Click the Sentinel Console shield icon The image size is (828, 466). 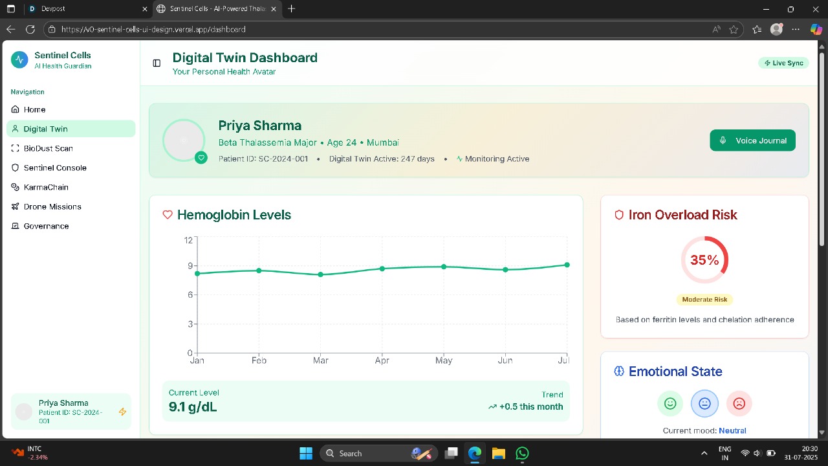pyautogui.click(x=16, y=168)
